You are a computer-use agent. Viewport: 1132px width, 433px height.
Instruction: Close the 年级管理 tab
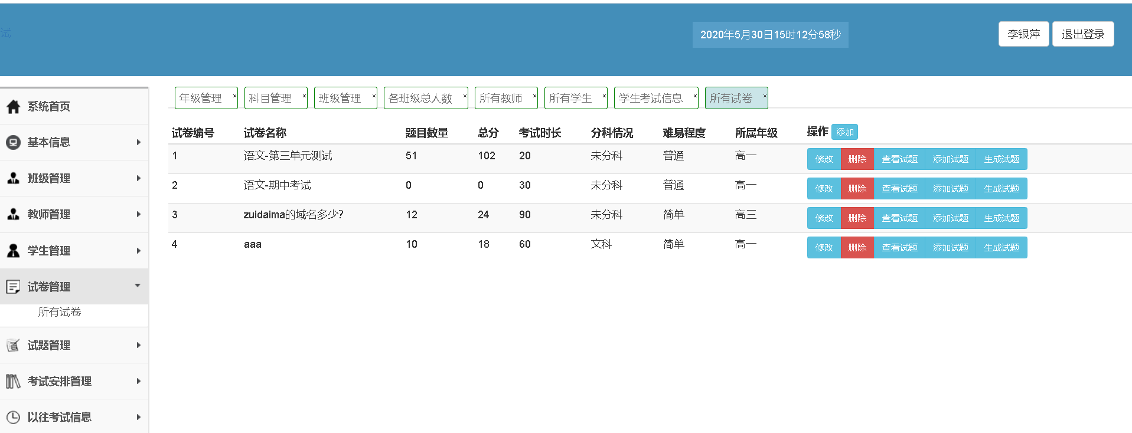pyautogui.click(x=234, y=96)
